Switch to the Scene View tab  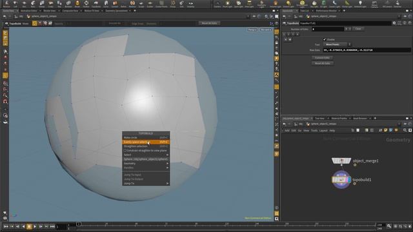8,11
